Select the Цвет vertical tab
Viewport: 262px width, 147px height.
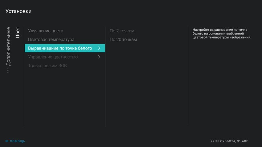(18, 33)
